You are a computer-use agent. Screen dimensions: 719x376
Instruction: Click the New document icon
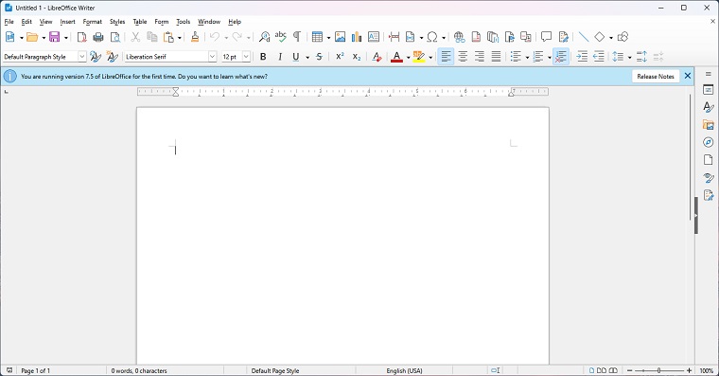tap(10, 37)
